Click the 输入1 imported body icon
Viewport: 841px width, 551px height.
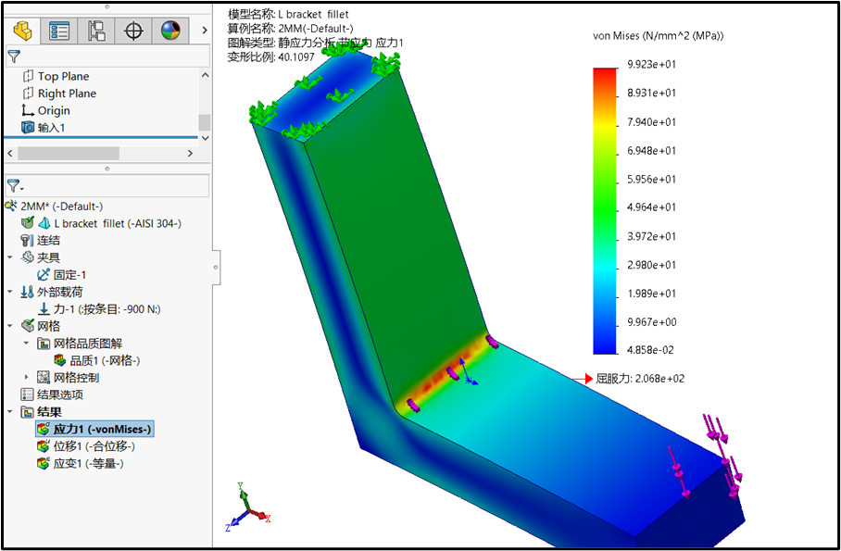[x=28, y=128]
